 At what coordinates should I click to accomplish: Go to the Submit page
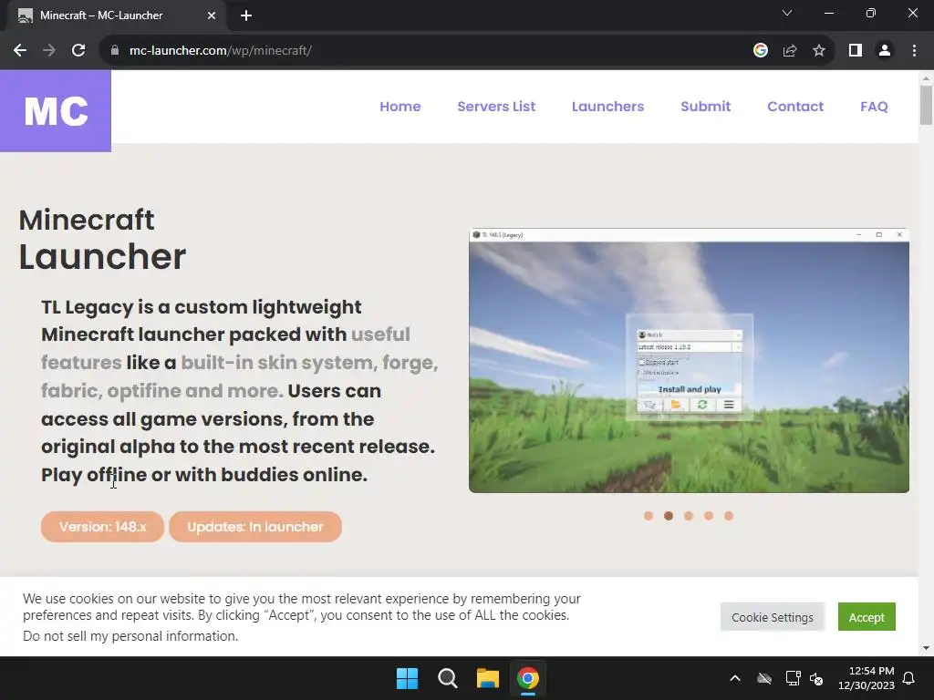coord(705,107)
